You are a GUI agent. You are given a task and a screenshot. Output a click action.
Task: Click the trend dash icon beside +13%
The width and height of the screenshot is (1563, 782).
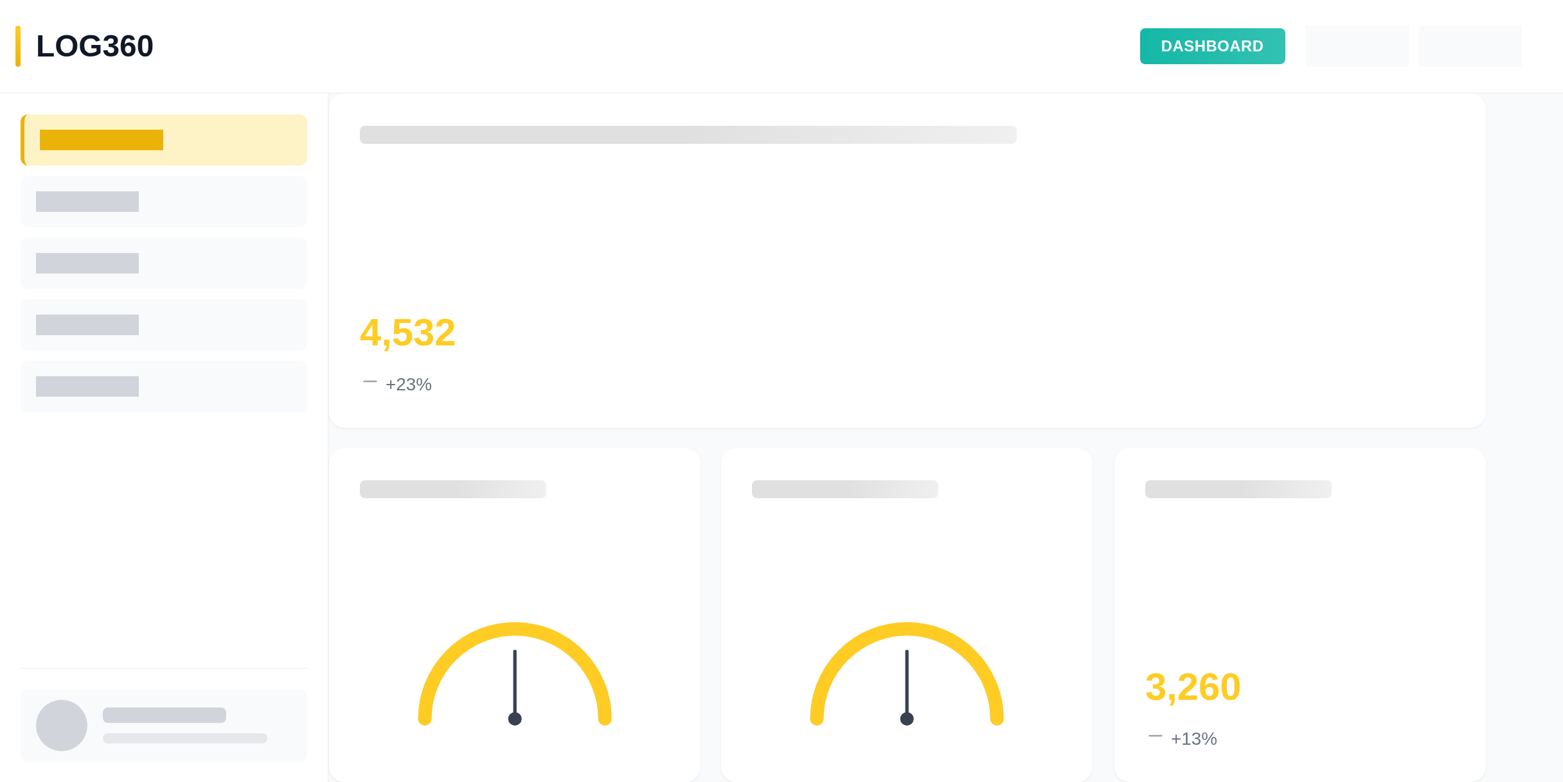point(1156,736)
